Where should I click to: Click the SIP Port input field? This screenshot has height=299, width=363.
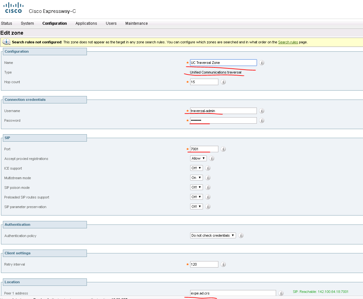pos(204,149)
